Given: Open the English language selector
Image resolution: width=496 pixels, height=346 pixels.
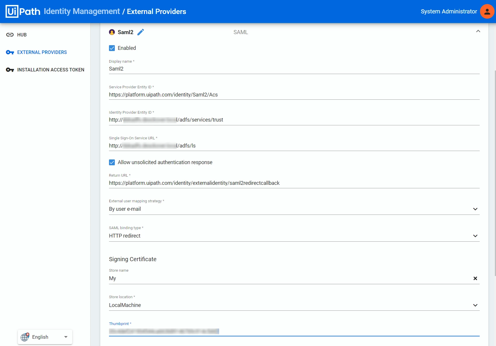Looking at the screenshot, I should tap(45, 337).
